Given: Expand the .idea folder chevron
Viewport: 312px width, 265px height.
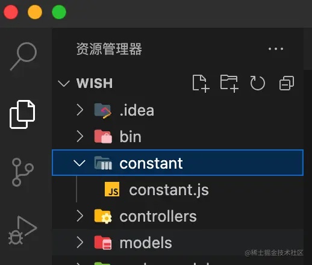Looking at the screenshot, I should (x=80, y=110).
